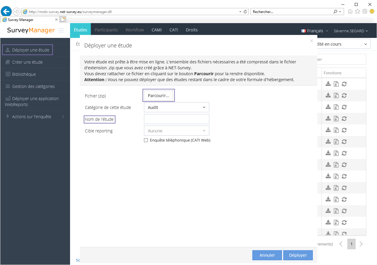
Task: Click the zip file icon in the topmost Fonctions row
Action: pyautogui.click(x=336, y=84)
